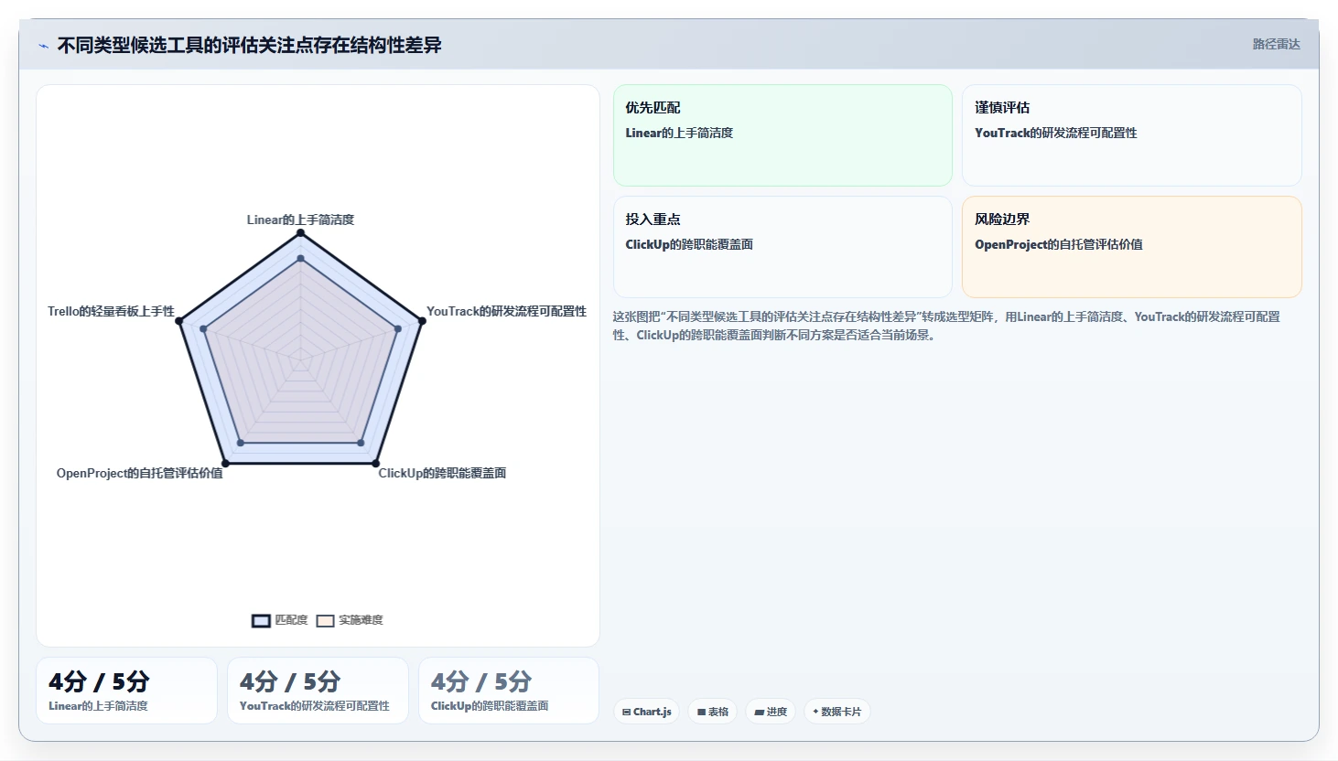Click radar axis label OpenProject的自托管评估价值

139,473
